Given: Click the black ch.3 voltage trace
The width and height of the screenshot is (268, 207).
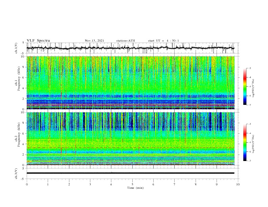Looking at the screenshot, I should pyautogui.click(x=130, y=173).
